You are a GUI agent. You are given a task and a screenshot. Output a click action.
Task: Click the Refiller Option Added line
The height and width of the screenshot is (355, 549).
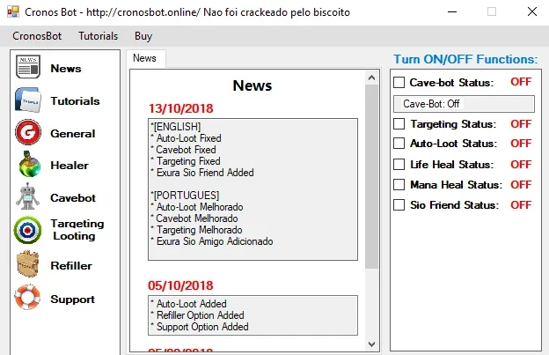197,315
